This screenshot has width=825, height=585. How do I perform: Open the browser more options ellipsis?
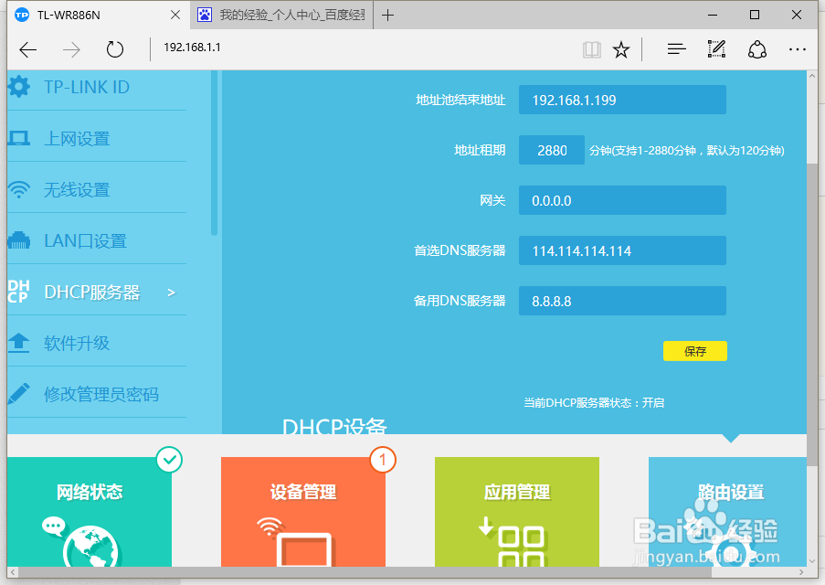pos(797,49)
